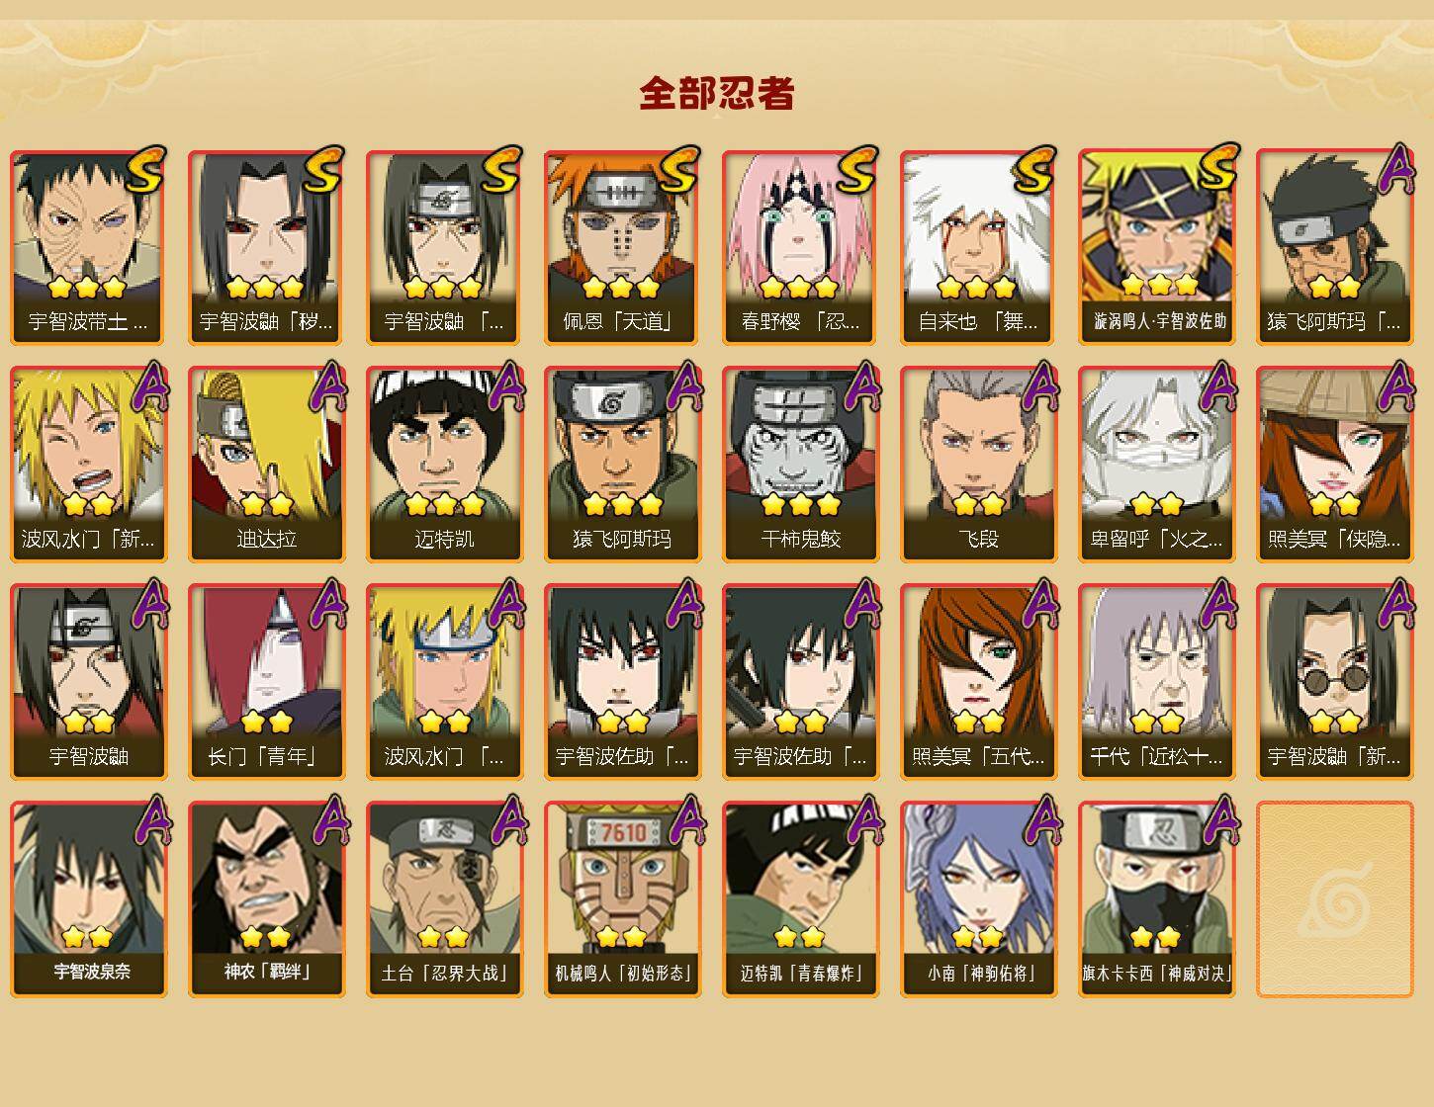This screenshot has width=1434, height=1107.
Task: Open the 迪达拉 character card
Action: click(266, 465)
